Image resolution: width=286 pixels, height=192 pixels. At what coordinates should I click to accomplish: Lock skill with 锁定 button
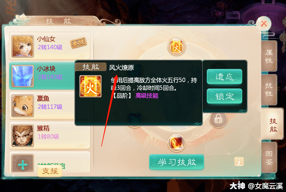pos(224,96)
